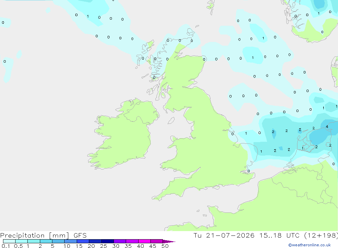This screenshot has height=248, width=338.
Task: Click the above-50 arrow tip of the legend
Action: tap(169, 242)
